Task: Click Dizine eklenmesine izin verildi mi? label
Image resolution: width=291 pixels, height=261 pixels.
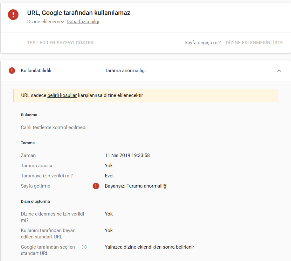Action: coord(52,217)
